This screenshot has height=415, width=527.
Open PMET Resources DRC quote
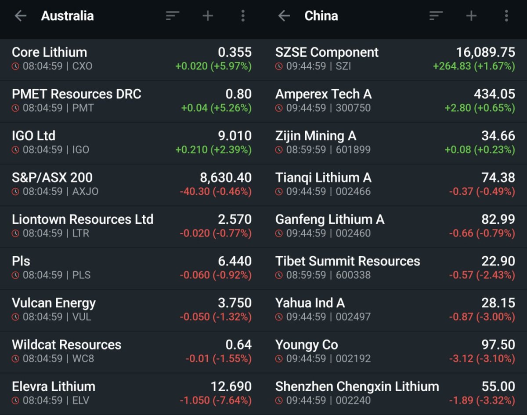click(132, 101)
